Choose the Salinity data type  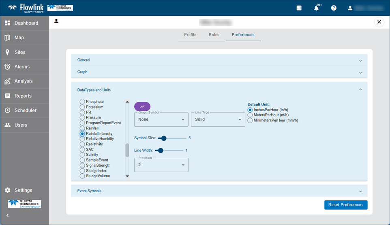pyautogui.click(x=82, y=155)
